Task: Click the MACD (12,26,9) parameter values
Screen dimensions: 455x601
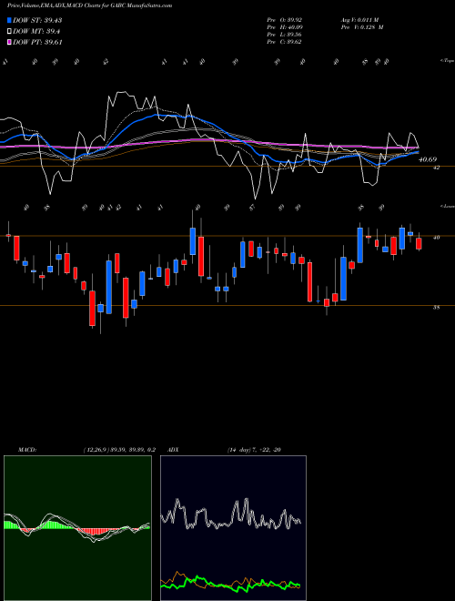Action: pyautogui.click(x=119, y=450)
